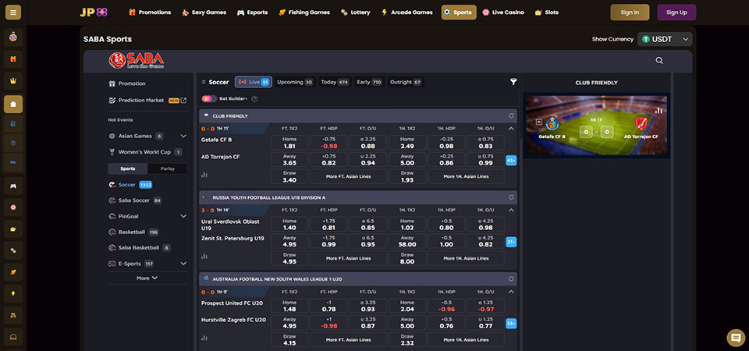Open Arcade Games in top navigation

[407, 12]
